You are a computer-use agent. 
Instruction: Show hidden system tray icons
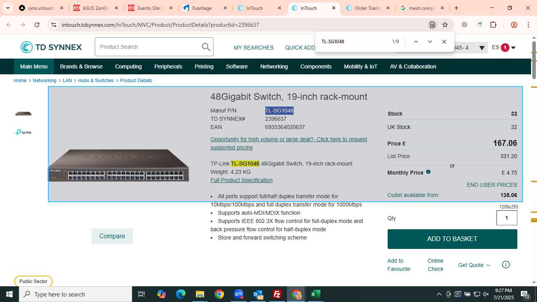(439, 294)
